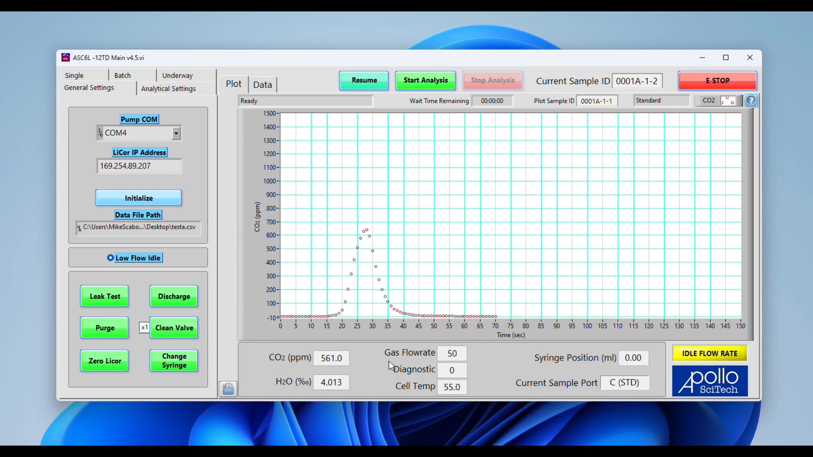Click the CO2 peak data point on plot
Image resolution: width=813 pixels, height=457 pixels.
coord(367,230)
